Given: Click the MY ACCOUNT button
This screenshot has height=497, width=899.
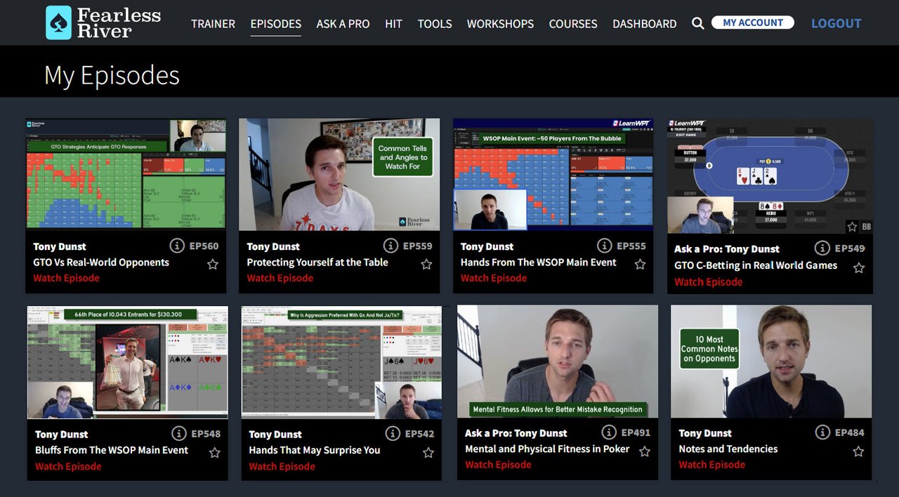Looking at the screenshot, I should point(753,22).
